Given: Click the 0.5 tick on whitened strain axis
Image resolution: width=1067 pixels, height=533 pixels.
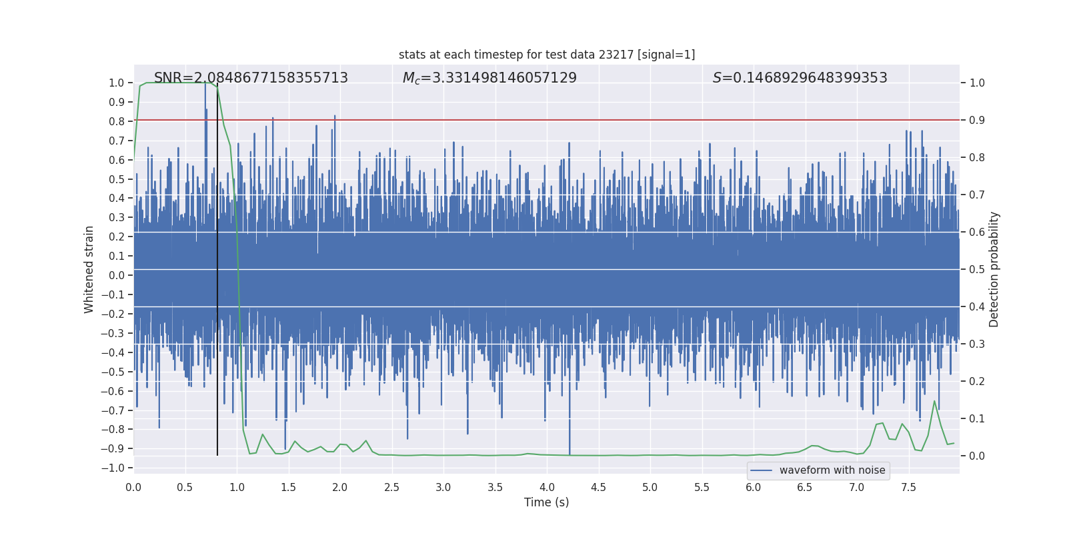Looking at the screenshot, I should [x=117, y=179].
